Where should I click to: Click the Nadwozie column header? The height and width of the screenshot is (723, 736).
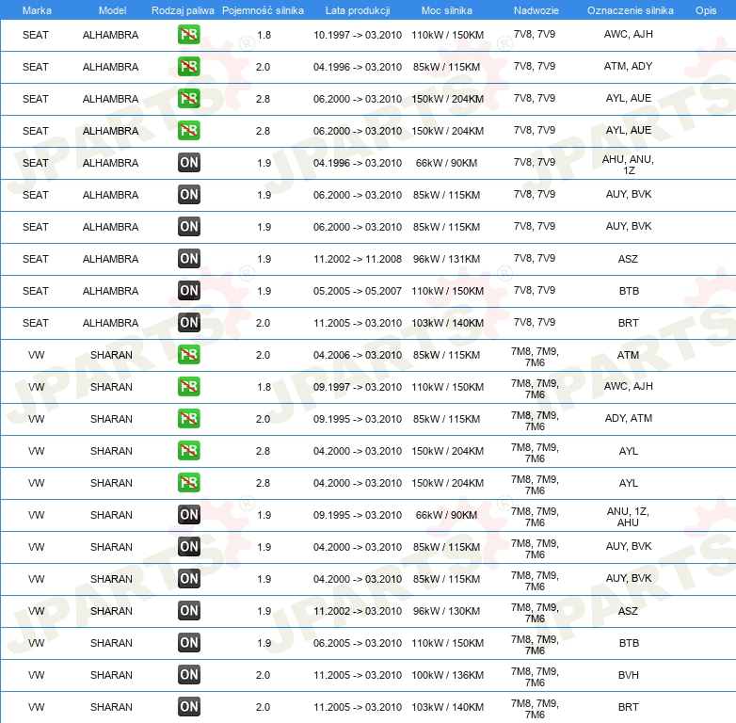(536, 10)
